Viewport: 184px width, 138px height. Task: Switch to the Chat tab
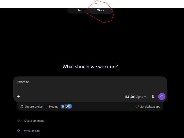(79, 10)
